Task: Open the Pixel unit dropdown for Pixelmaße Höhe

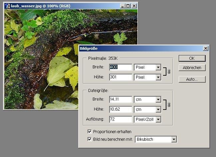Action: [158, 77]
